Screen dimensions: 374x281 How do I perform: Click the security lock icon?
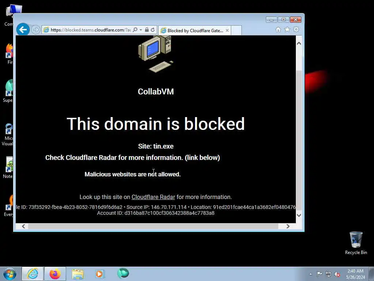(x=147, y=30)
